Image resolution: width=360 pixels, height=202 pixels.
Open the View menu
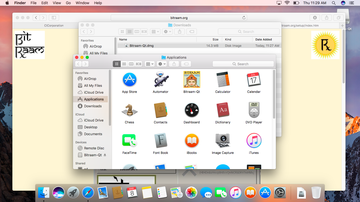(57, 3)
